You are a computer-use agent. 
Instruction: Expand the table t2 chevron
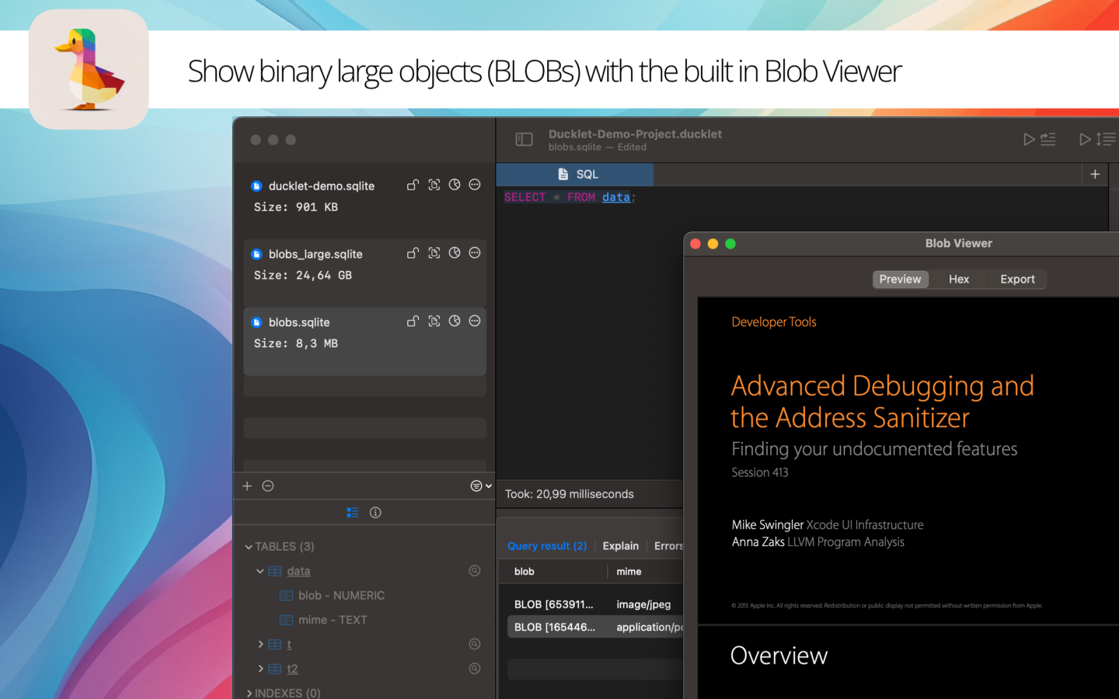point(260,669)
